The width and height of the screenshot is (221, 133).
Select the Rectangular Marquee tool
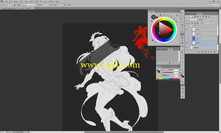[x=182, y=16]
